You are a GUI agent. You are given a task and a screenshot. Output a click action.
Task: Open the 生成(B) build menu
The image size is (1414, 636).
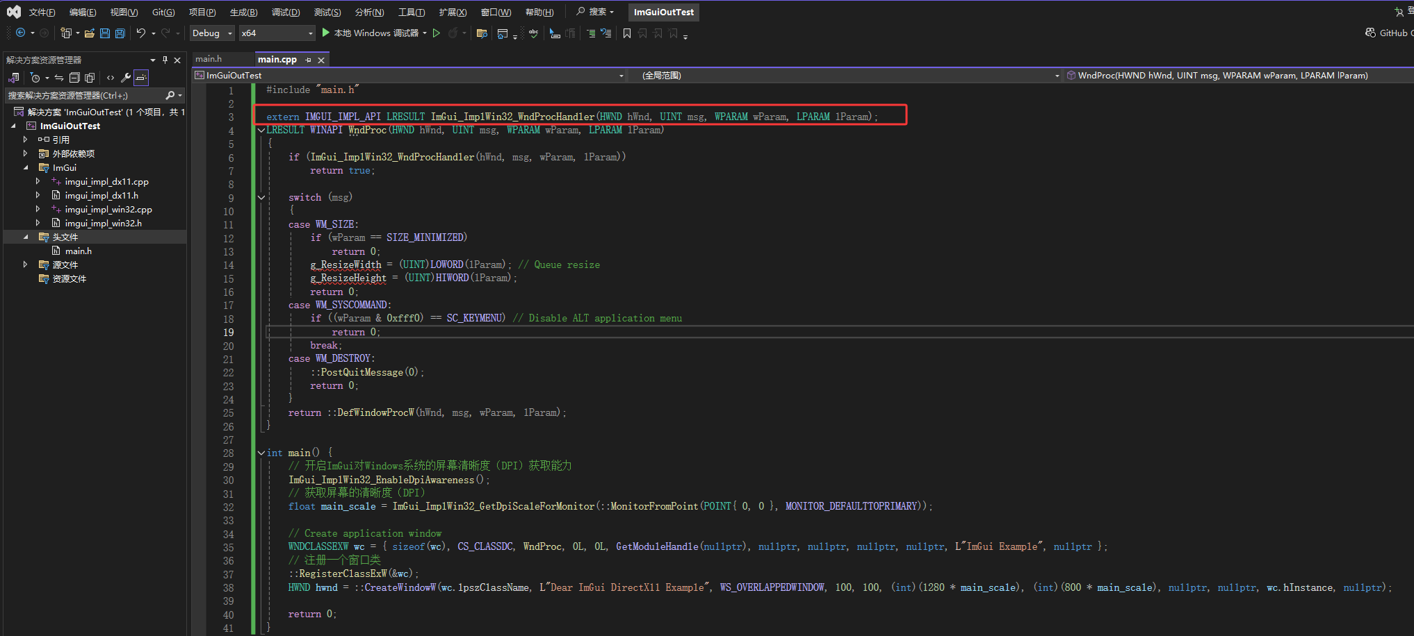pos(243,12)
